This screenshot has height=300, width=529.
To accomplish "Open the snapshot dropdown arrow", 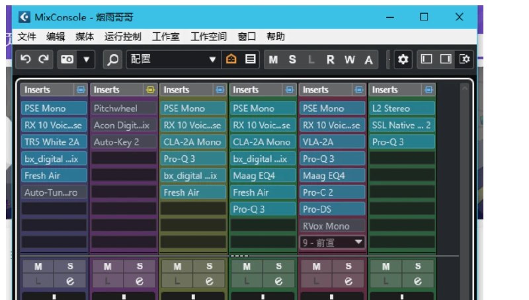I will pos(87,59).
